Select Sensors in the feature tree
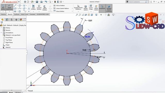 pos(8,30)
